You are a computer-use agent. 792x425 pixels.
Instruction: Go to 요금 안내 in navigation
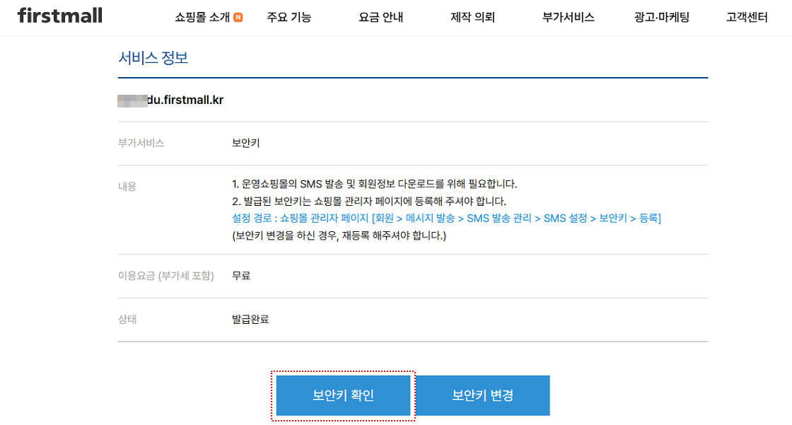tap(381, 17)
